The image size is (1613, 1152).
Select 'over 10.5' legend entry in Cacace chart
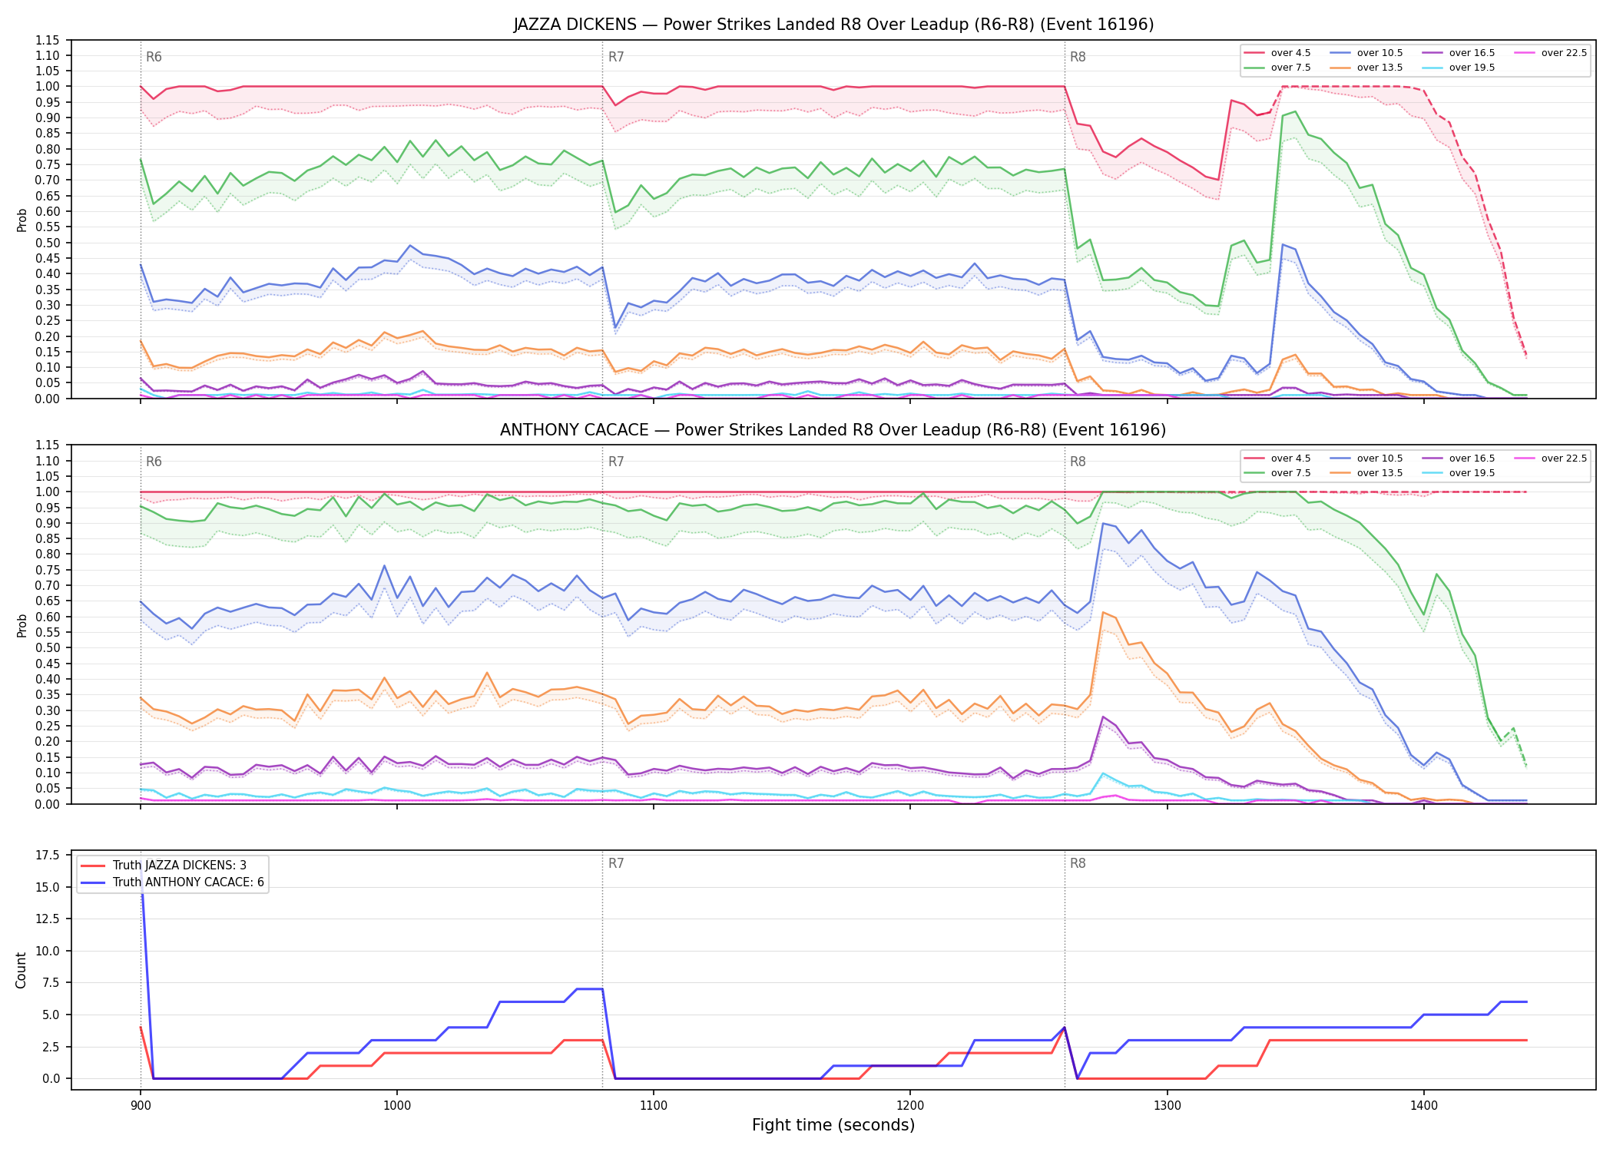point(1366,458)
